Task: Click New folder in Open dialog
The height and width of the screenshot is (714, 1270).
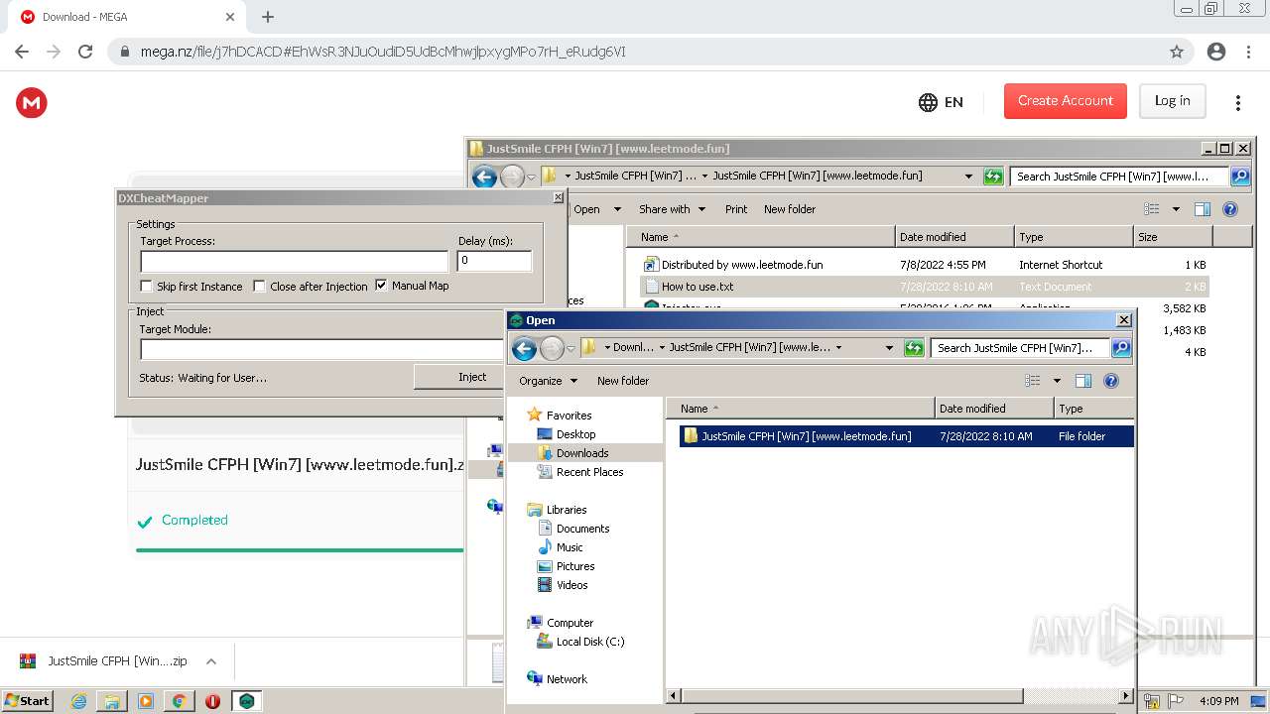Action: click(623, 381)
